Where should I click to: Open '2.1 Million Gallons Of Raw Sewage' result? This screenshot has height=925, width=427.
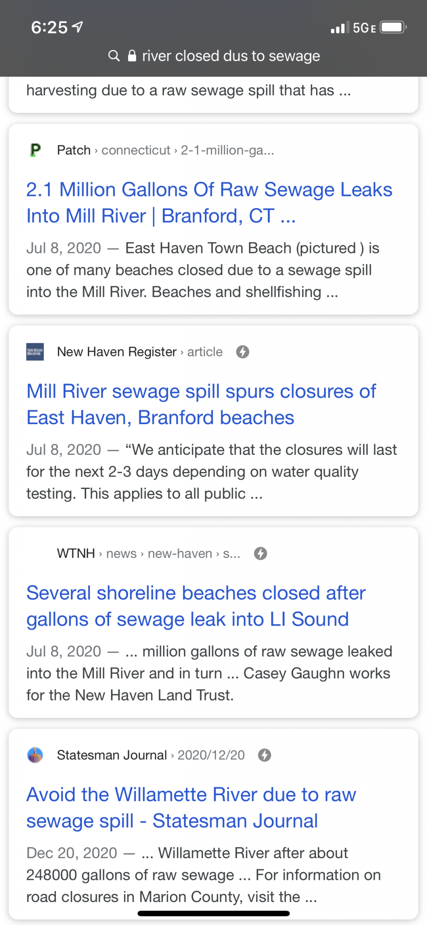(209, 203)
